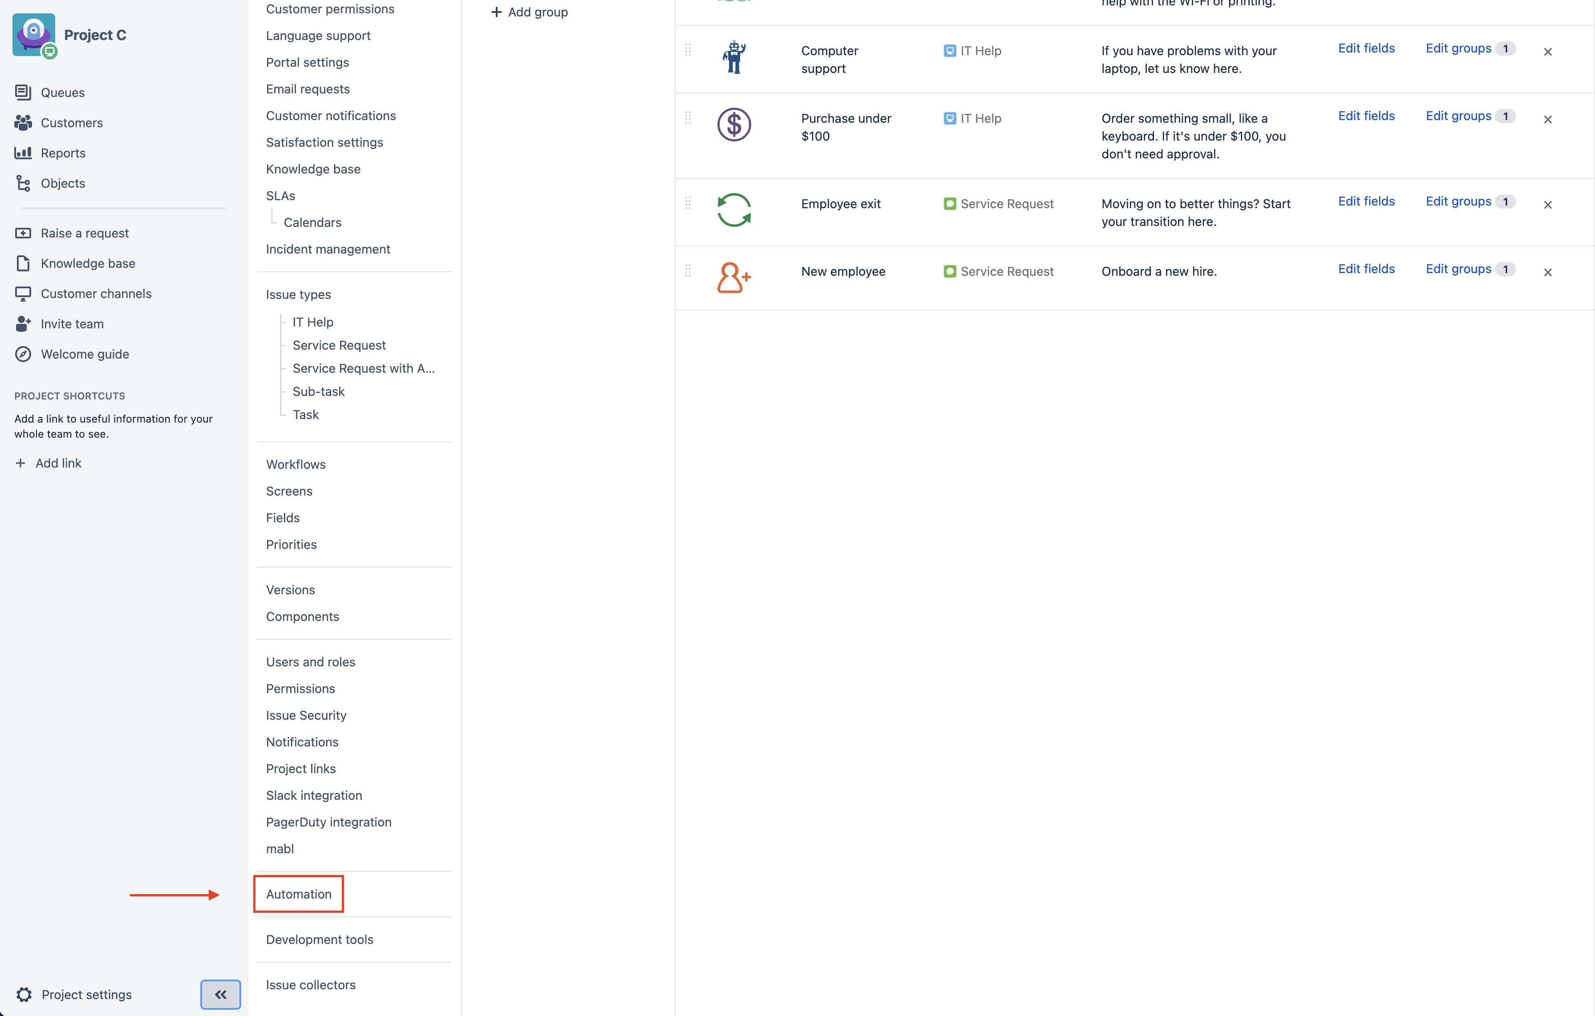Image resolution: width=1595 pixels, height=1016 pixels.
Task: Open Welcome guide compass icon
Action: click(x=23, y=354)
